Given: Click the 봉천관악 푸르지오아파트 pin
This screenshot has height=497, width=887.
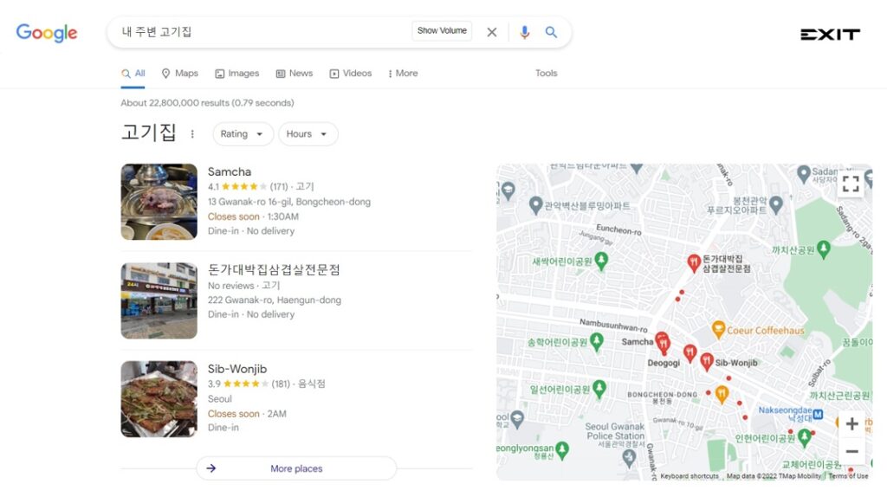Looking at the screenshot, I should coord(776,204).
